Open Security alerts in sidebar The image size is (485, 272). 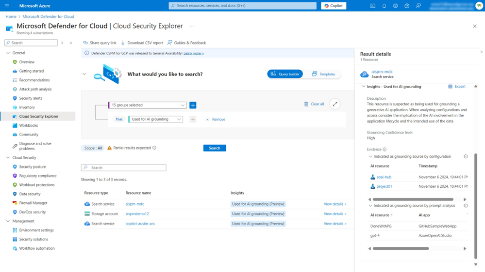click(30, 98)
